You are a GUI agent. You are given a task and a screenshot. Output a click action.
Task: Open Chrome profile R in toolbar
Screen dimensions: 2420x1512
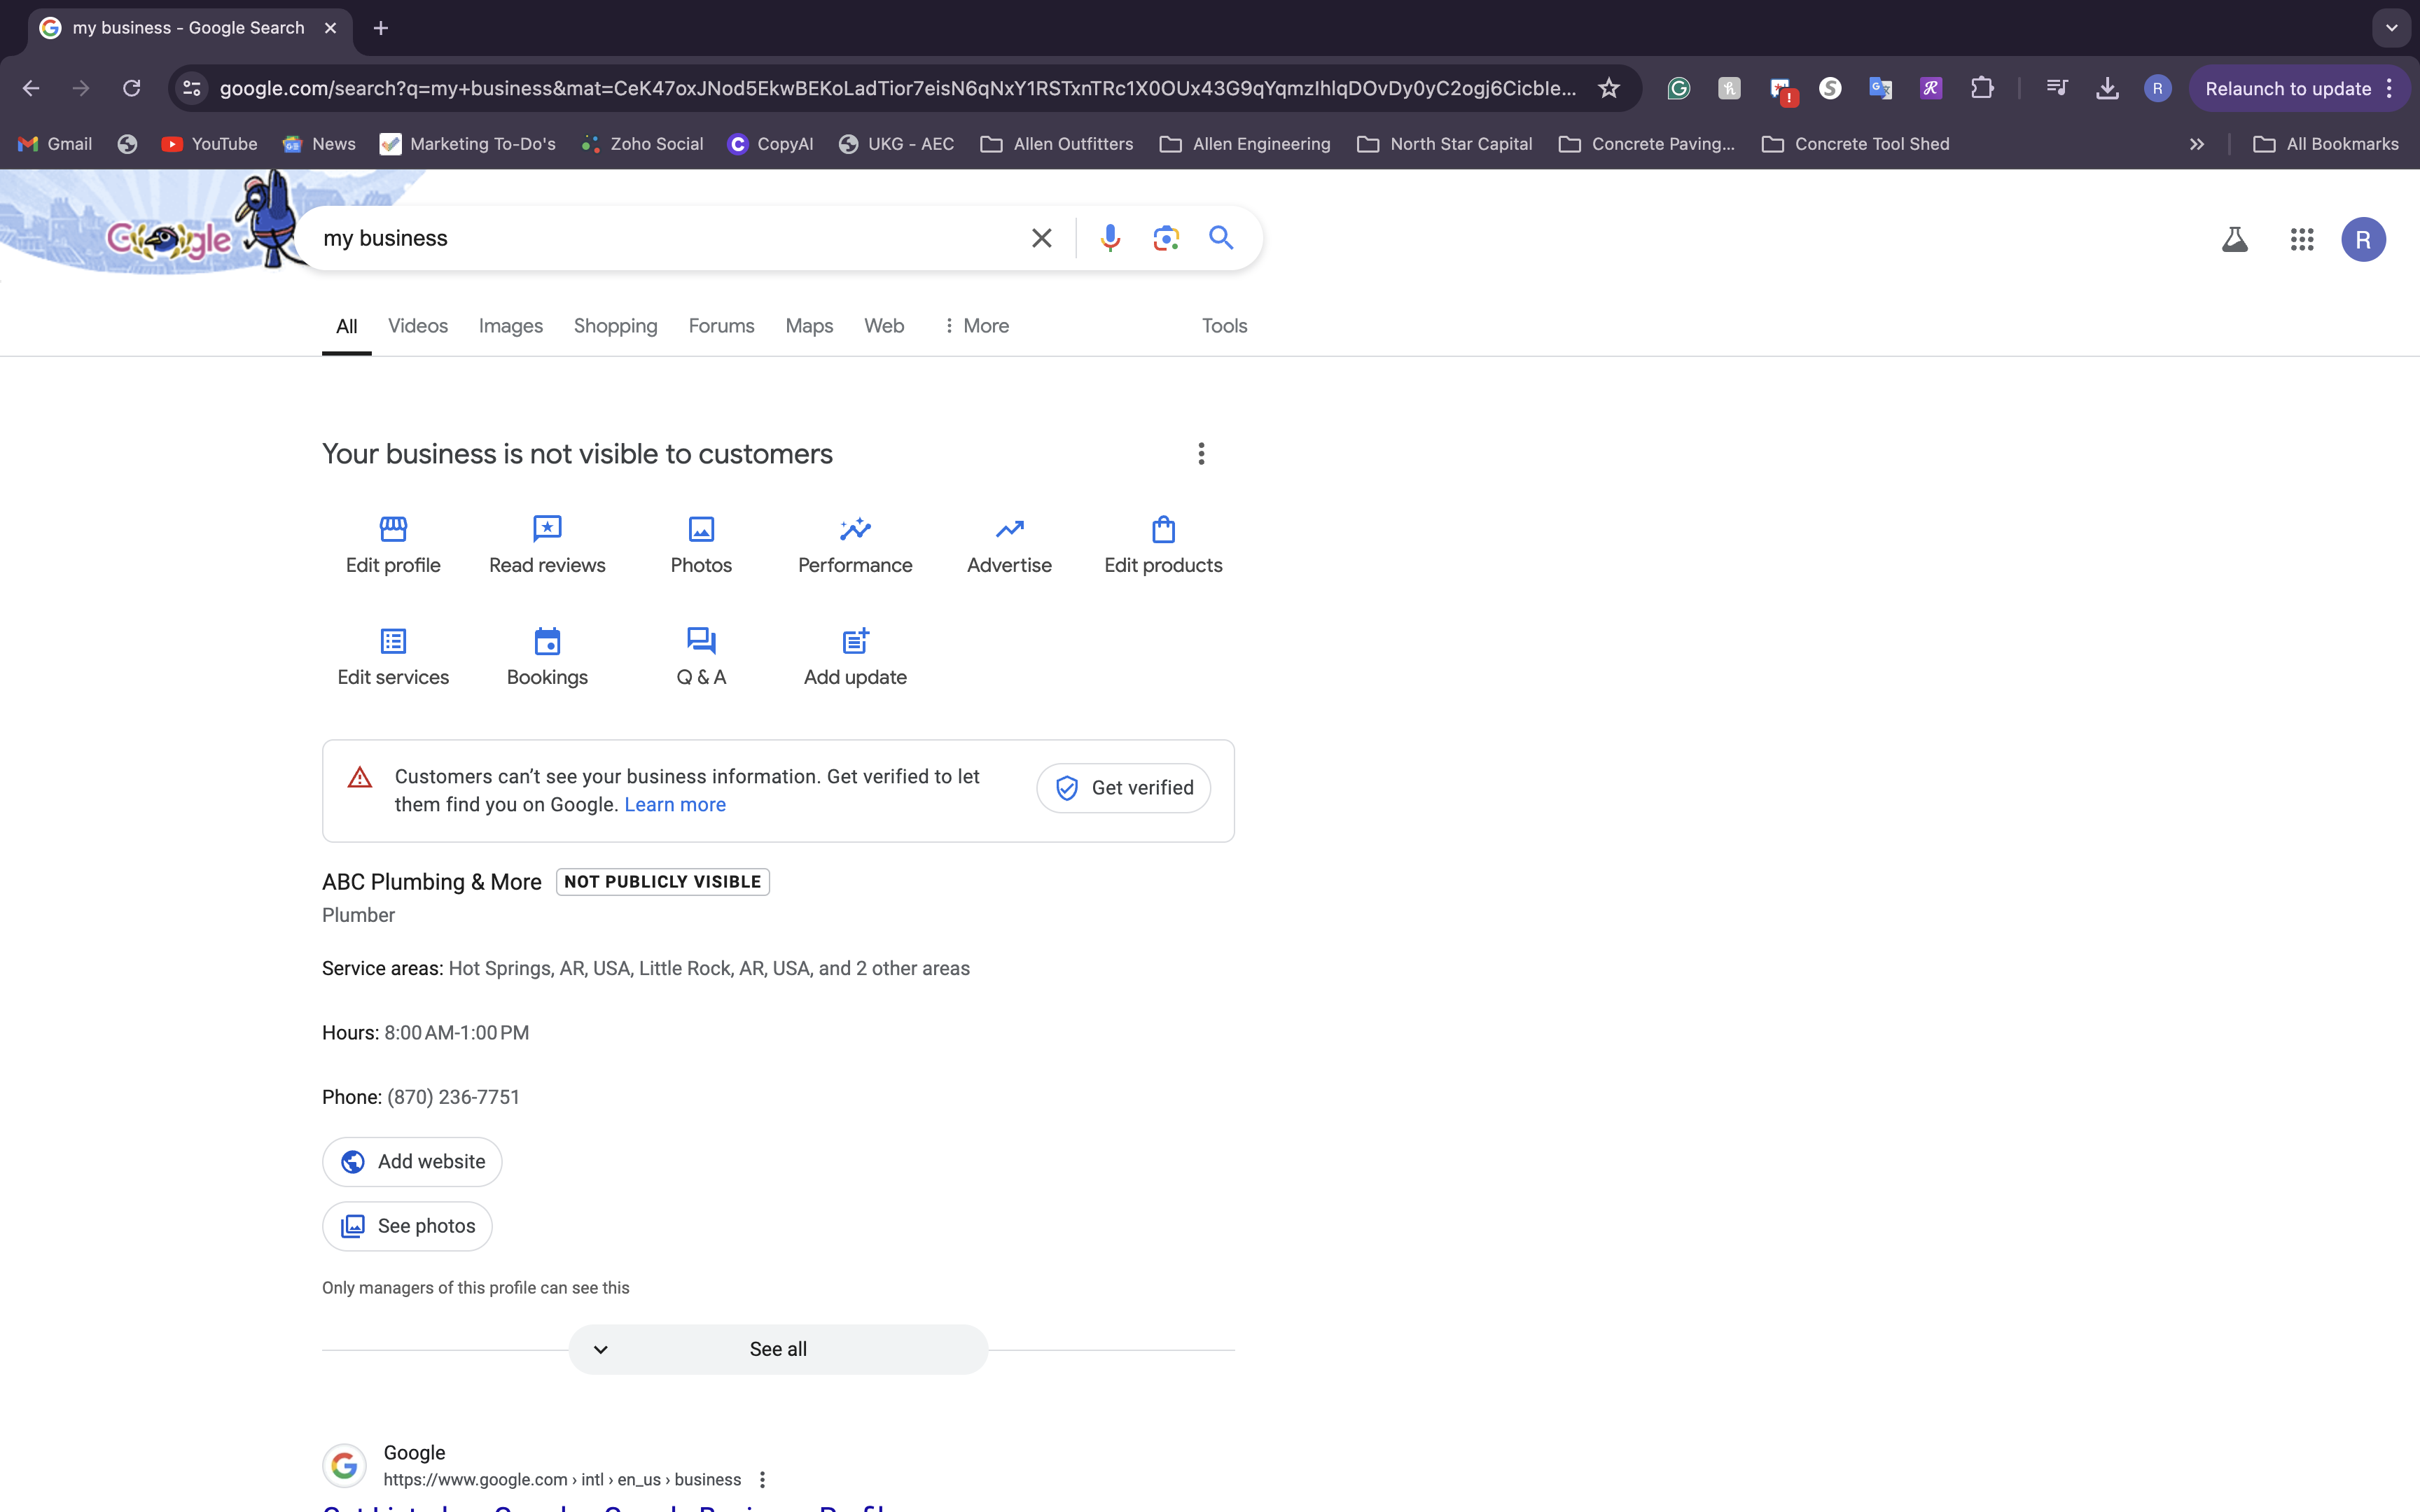(x=2157, y=88)
